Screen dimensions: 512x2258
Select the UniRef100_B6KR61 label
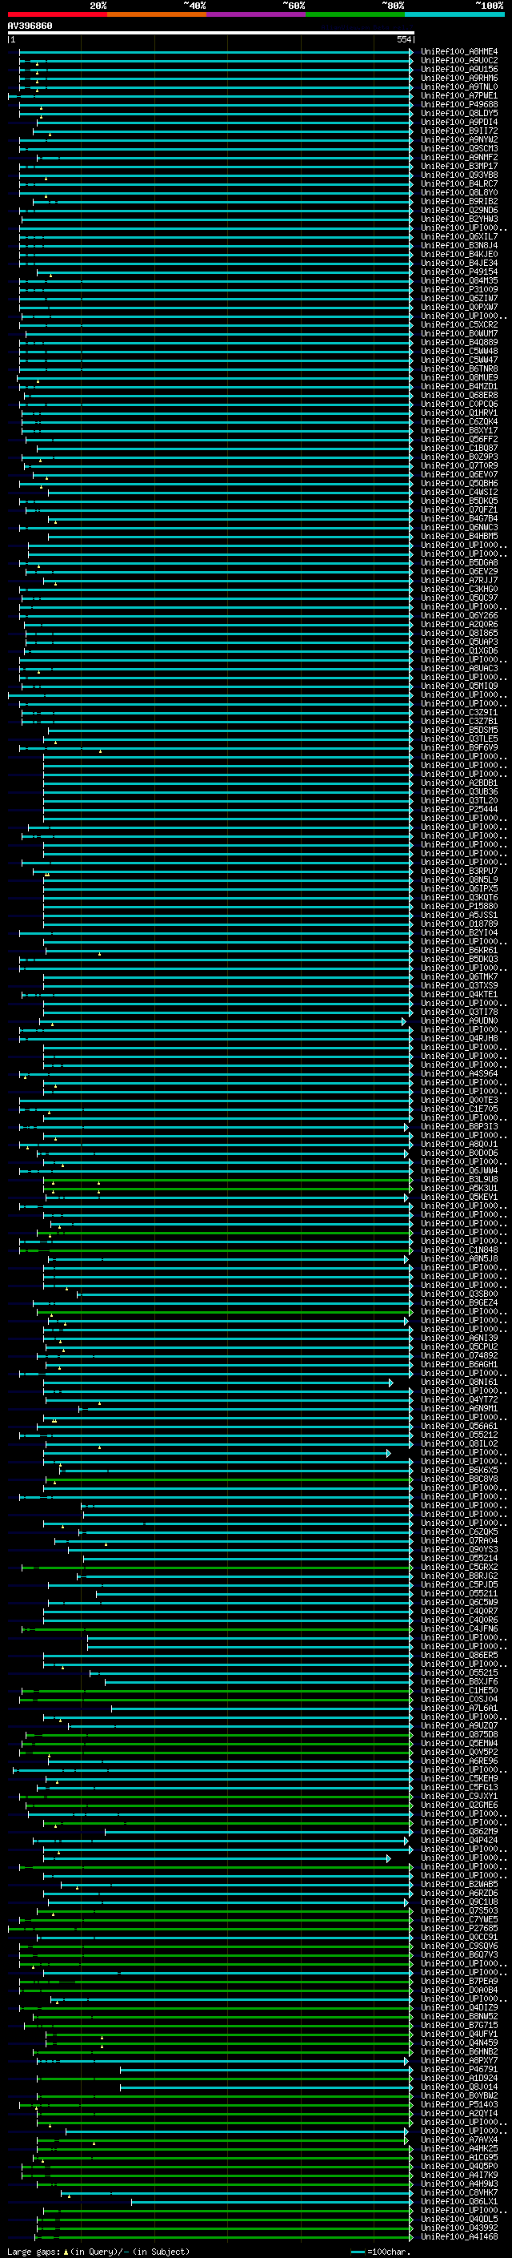click(x=459, y=950)
